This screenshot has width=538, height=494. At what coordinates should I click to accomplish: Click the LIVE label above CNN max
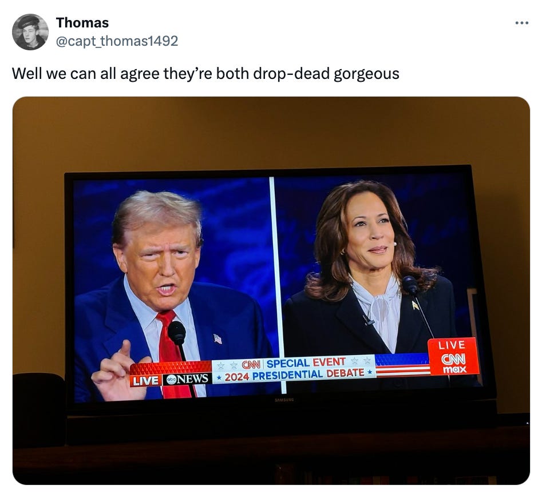452,345
